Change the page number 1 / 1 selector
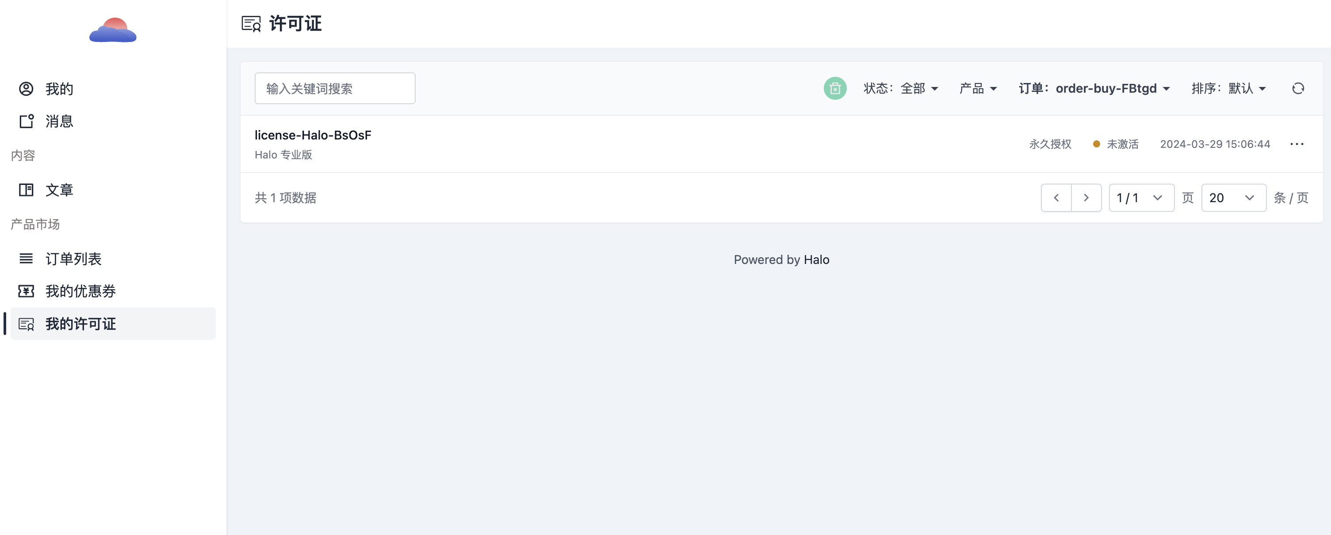1331x535 pixels. (x=1141, y=198)
